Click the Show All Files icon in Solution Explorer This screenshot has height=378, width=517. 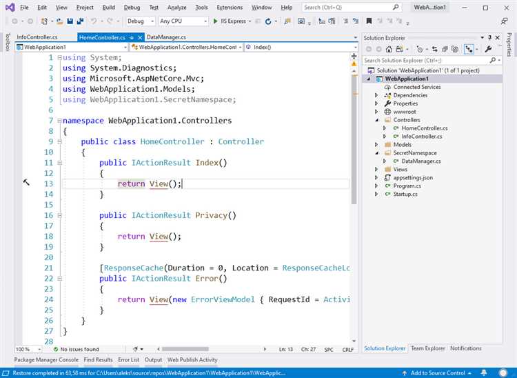455,50
